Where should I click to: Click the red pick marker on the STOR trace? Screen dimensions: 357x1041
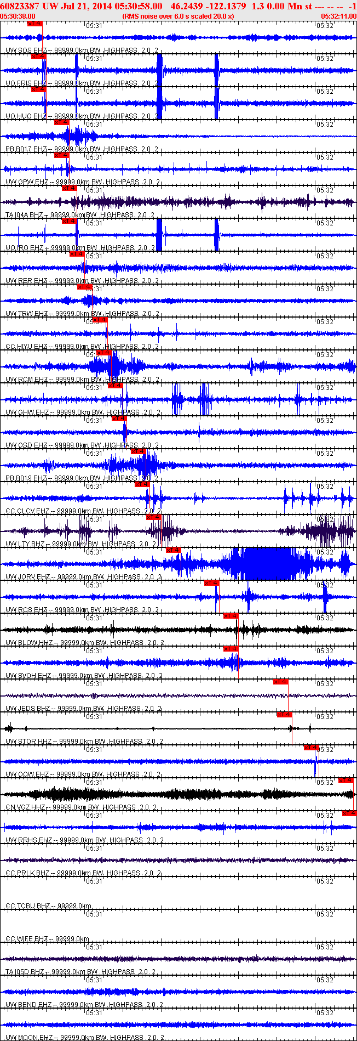pyautogui.click(x=284, y=715)
